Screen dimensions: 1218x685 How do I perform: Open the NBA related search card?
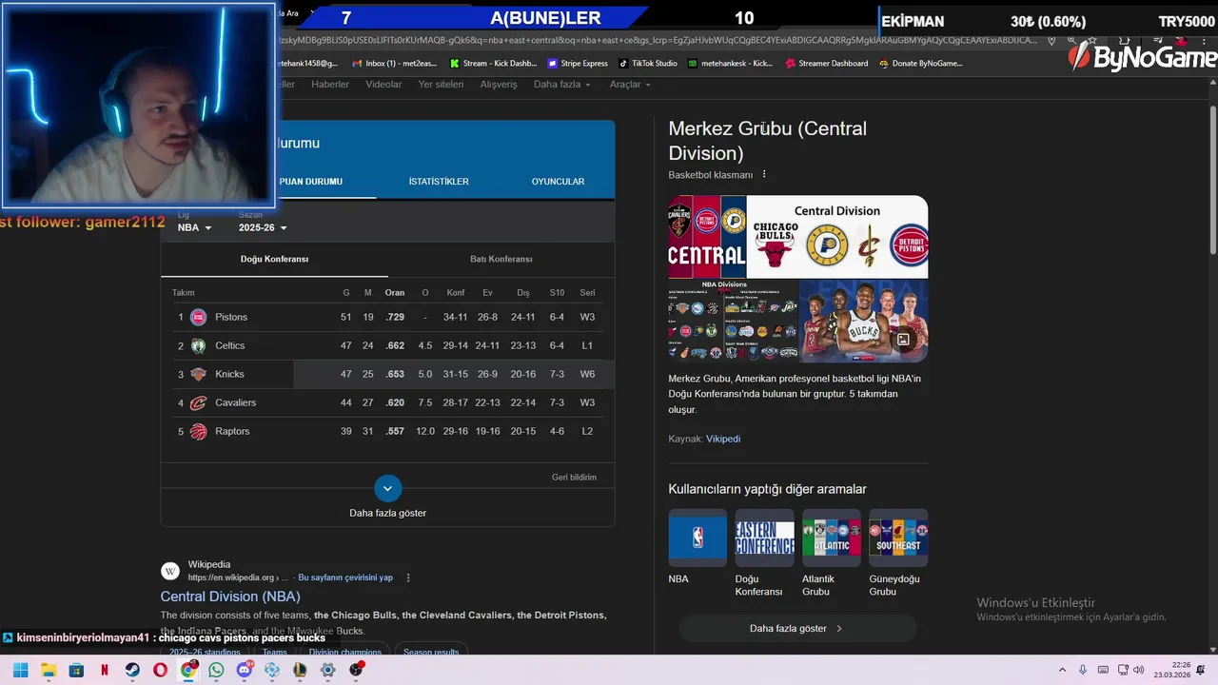click(697, 547)
